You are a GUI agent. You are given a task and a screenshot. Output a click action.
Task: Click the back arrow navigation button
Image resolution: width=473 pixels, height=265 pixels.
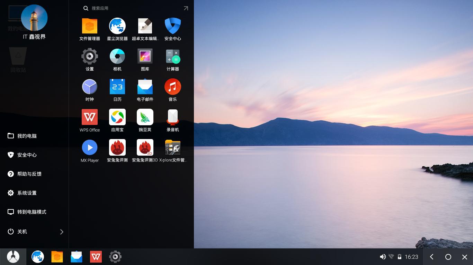(431, 257)
